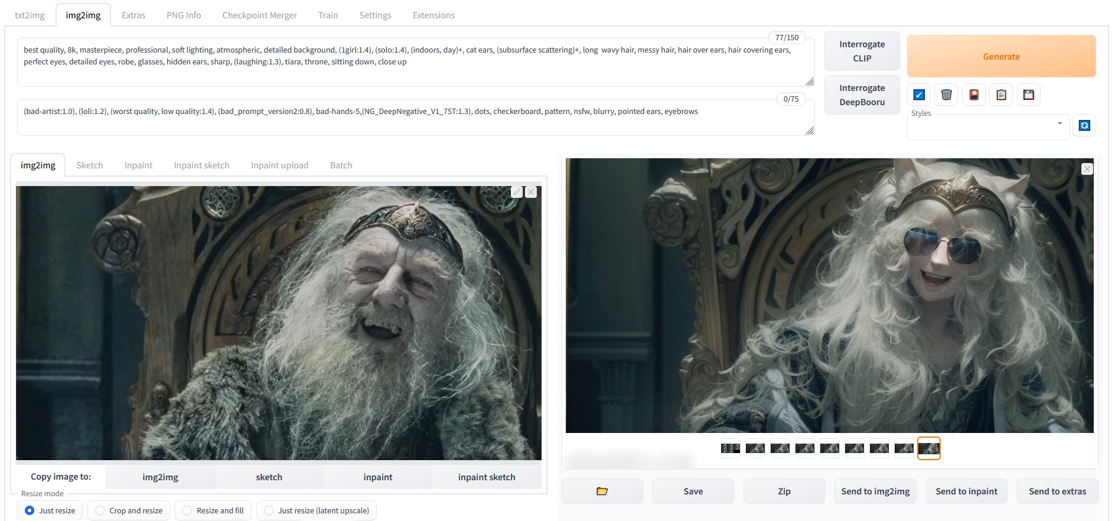Open the output folder with folder icon

602,491
